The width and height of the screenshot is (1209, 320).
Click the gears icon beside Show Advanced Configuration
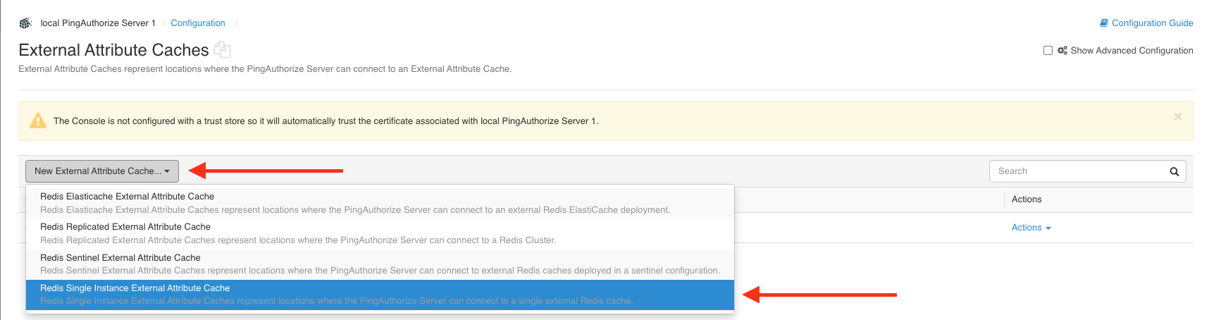click(1062, 51)
